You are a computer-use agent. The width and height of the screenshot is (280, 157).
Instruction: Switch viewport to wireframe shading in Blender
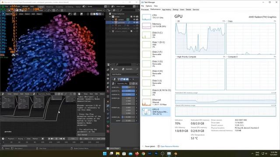coord(91,14)
